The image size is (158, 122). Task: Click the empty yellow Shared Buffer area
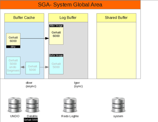pos(116,50)
